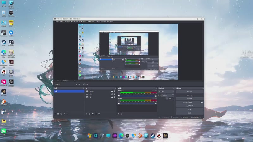
Task: Add a new scene with plus icon
Action: (55, 114)
